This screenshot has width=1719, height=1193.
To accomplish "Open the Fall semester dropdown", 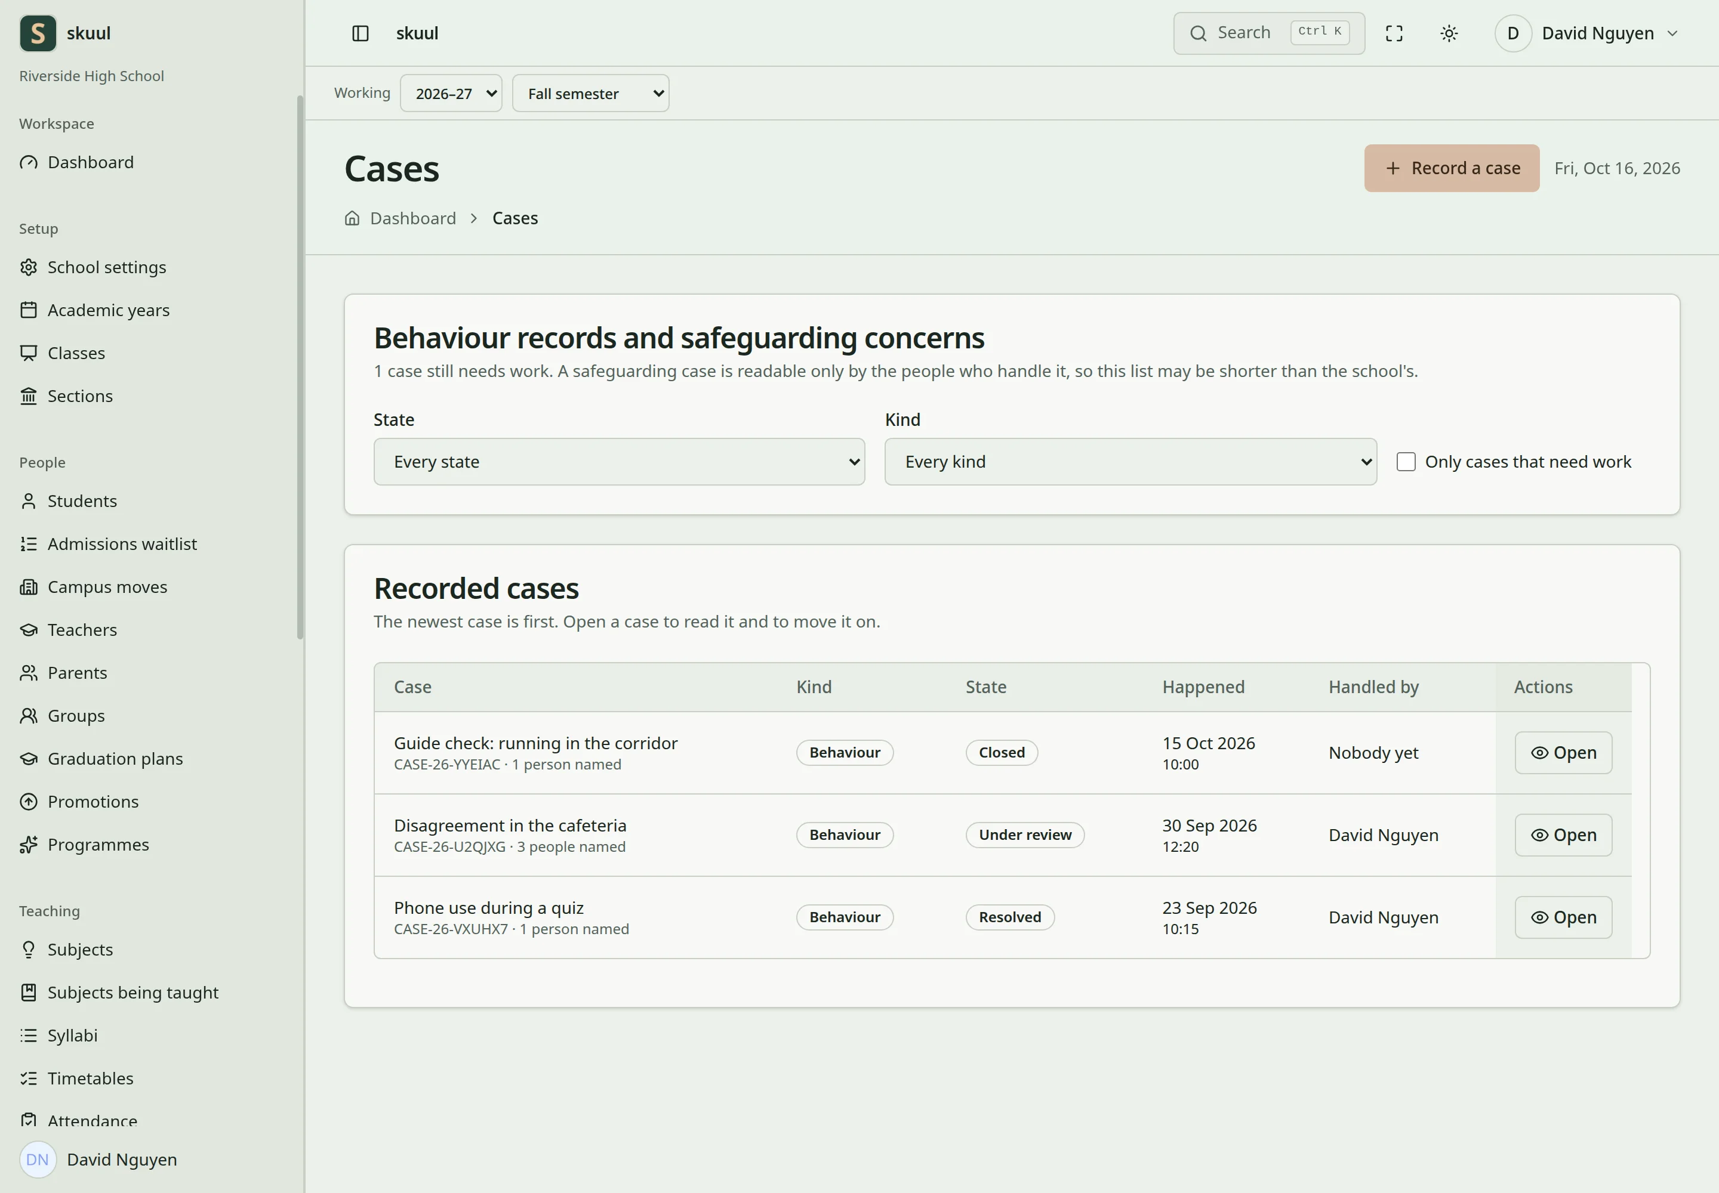I will pos(591,94).
